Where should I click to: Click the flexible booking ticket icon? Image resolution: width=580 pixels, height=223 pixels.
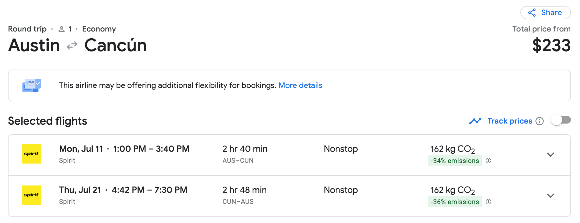(32, 85)
